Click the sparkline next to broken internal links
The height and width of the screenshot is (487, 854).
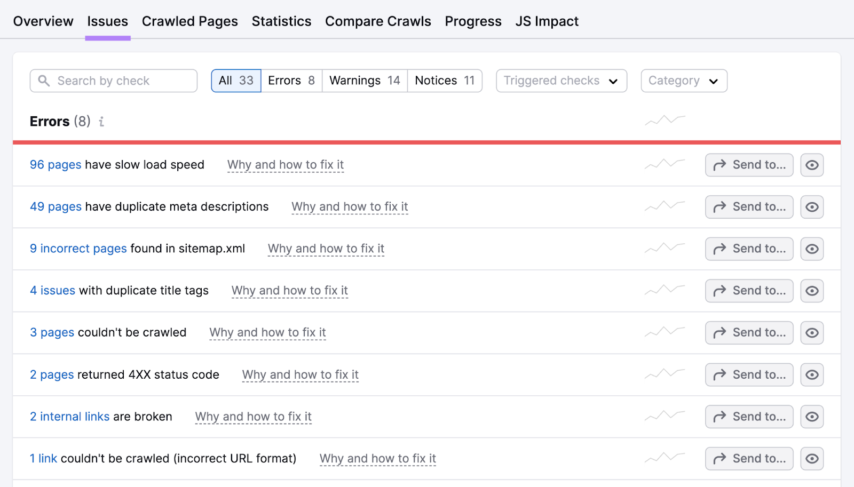[x=665, y=416]
